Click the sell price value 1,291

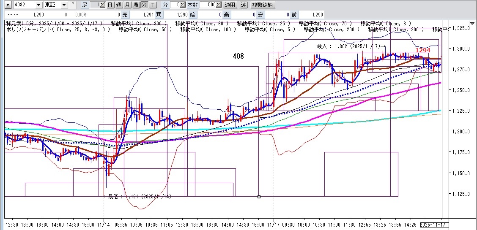149,15
